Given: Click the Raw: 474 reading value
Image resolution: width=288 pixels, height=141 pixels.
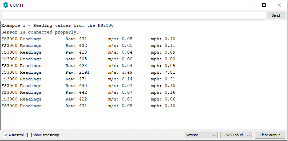Looking at the screenshot, I should 81,79.
